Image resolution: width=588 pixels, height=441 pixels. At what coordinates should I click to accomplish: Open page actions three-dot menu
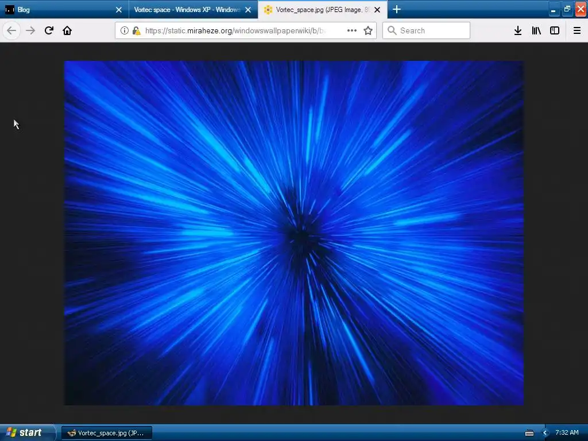(x=352, y=31)
